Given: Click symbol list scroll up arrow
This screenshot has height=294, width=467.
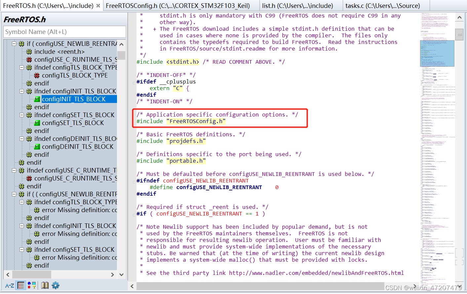Looking at the screenshot, I should point(121,44).
